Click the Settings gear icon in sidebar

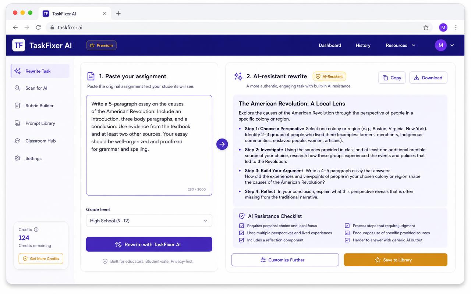[x=17, y=158]
